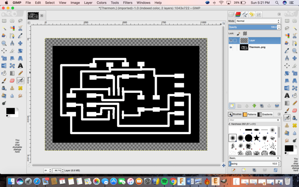Create a new layer button
The image size is (299, 187).
tap(232, 106)
